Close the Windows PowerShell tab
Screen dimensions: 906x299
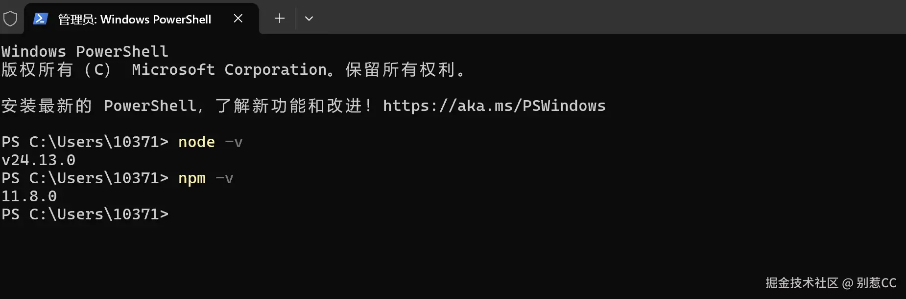click(x=238, y=19)
